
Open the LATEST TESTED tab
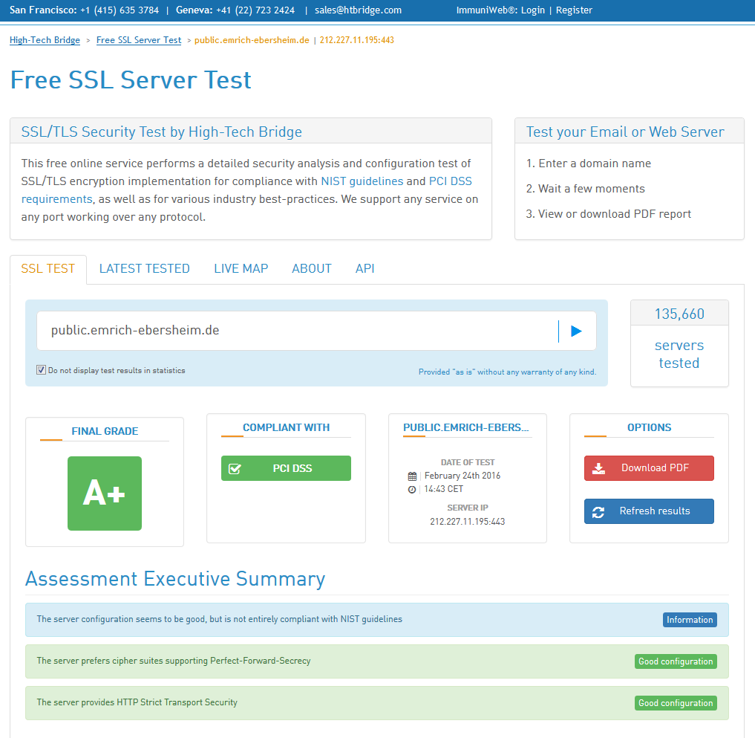(x=145, y=268)
